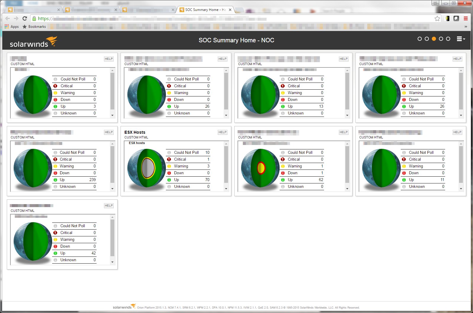The width and height of the screenshot is (473, 313).
Task: Click the Could Not Poll icon in ESX Hosts
Action: [169, 153]
